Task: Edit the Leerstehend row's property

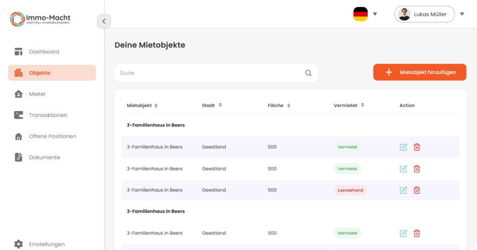Action: point(403,190)
